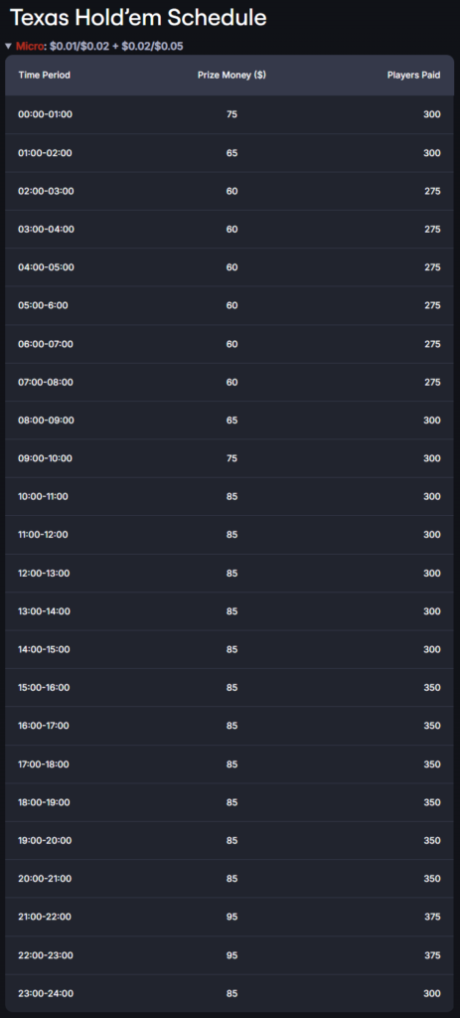Select the 12:00-13:00 time period cell
This screenshot has height=1018, width=460.
[x=44, y=574]
